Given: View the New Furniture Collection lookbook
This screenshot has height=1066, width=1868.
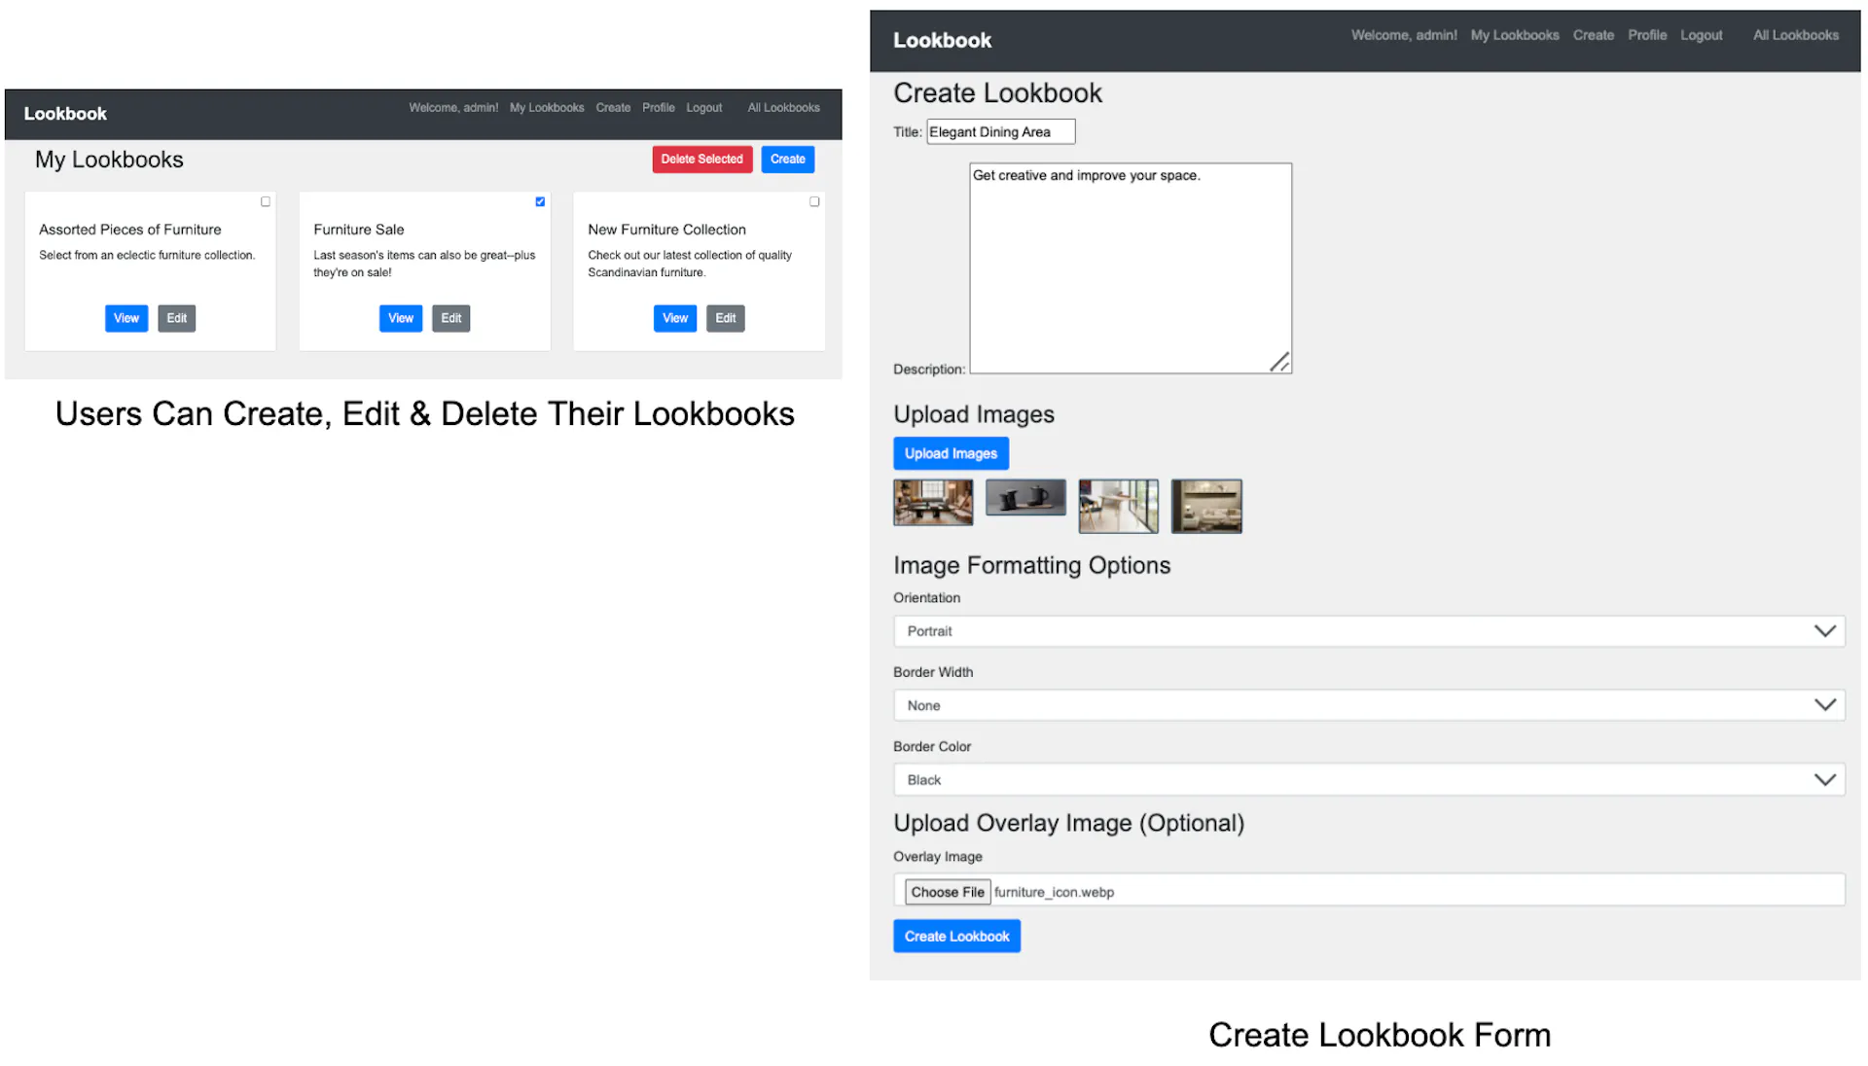Looking at the screenshot, I should click(675, 318).
